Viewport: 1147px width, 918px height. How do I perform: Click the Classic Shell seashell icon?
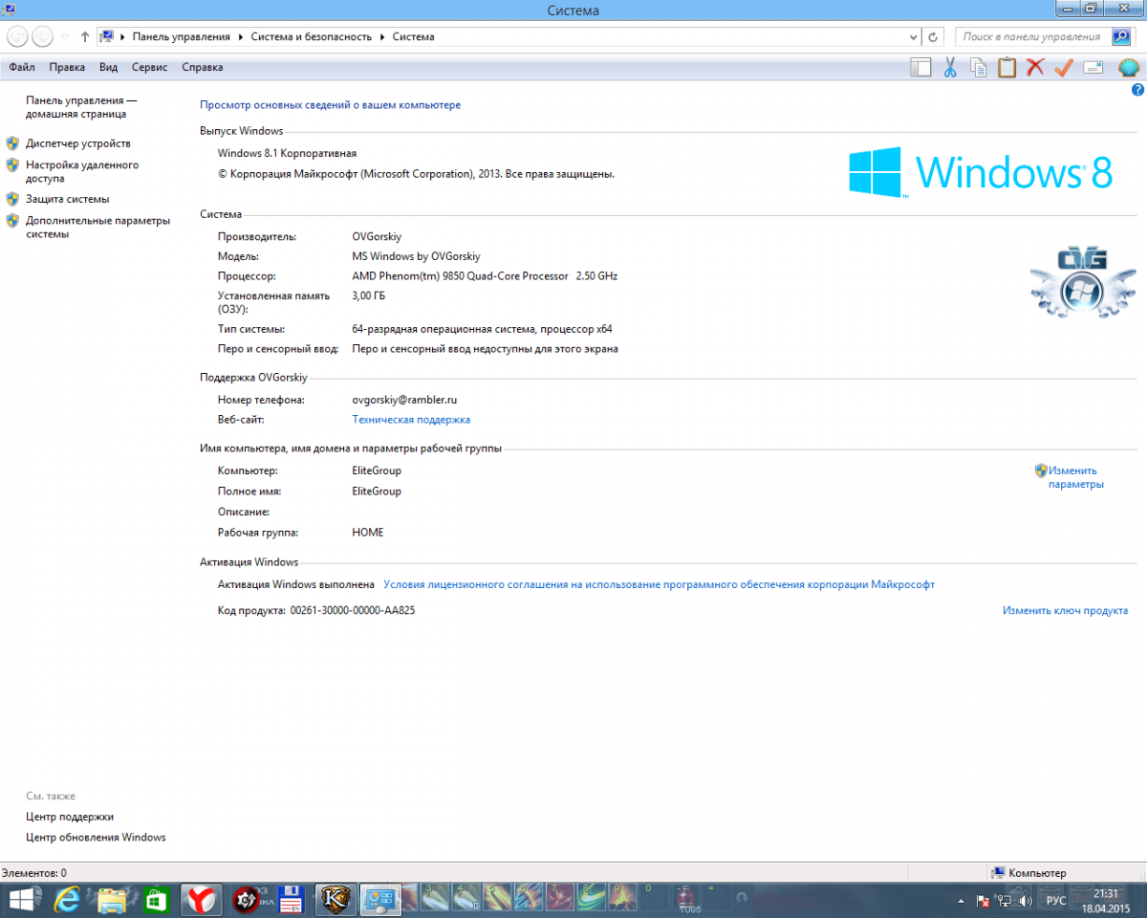1129,67
